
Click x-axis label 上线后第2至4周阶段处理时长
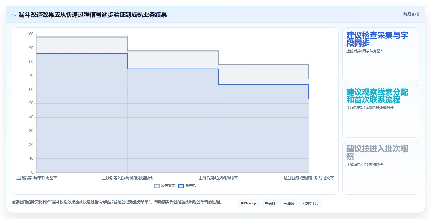click(128, 178)
